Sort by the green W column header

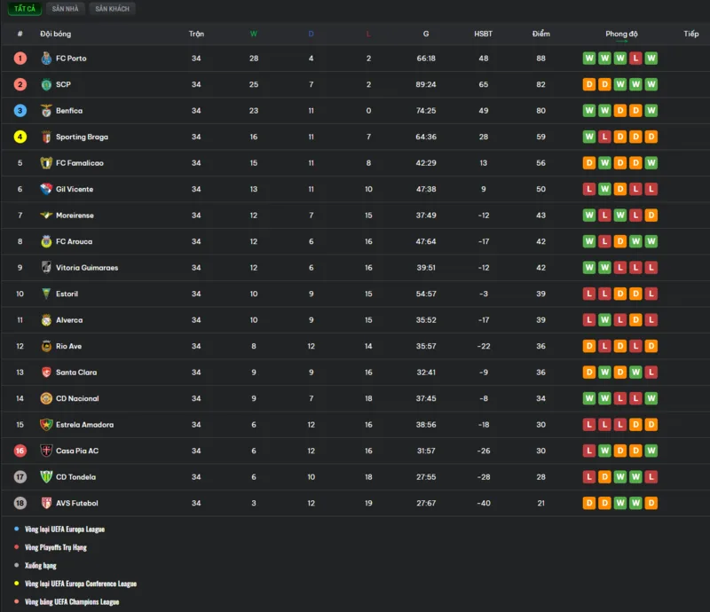254,34
